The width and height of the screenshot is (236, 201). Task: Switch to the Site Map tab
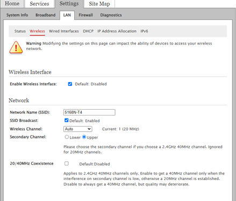point(99,4)
